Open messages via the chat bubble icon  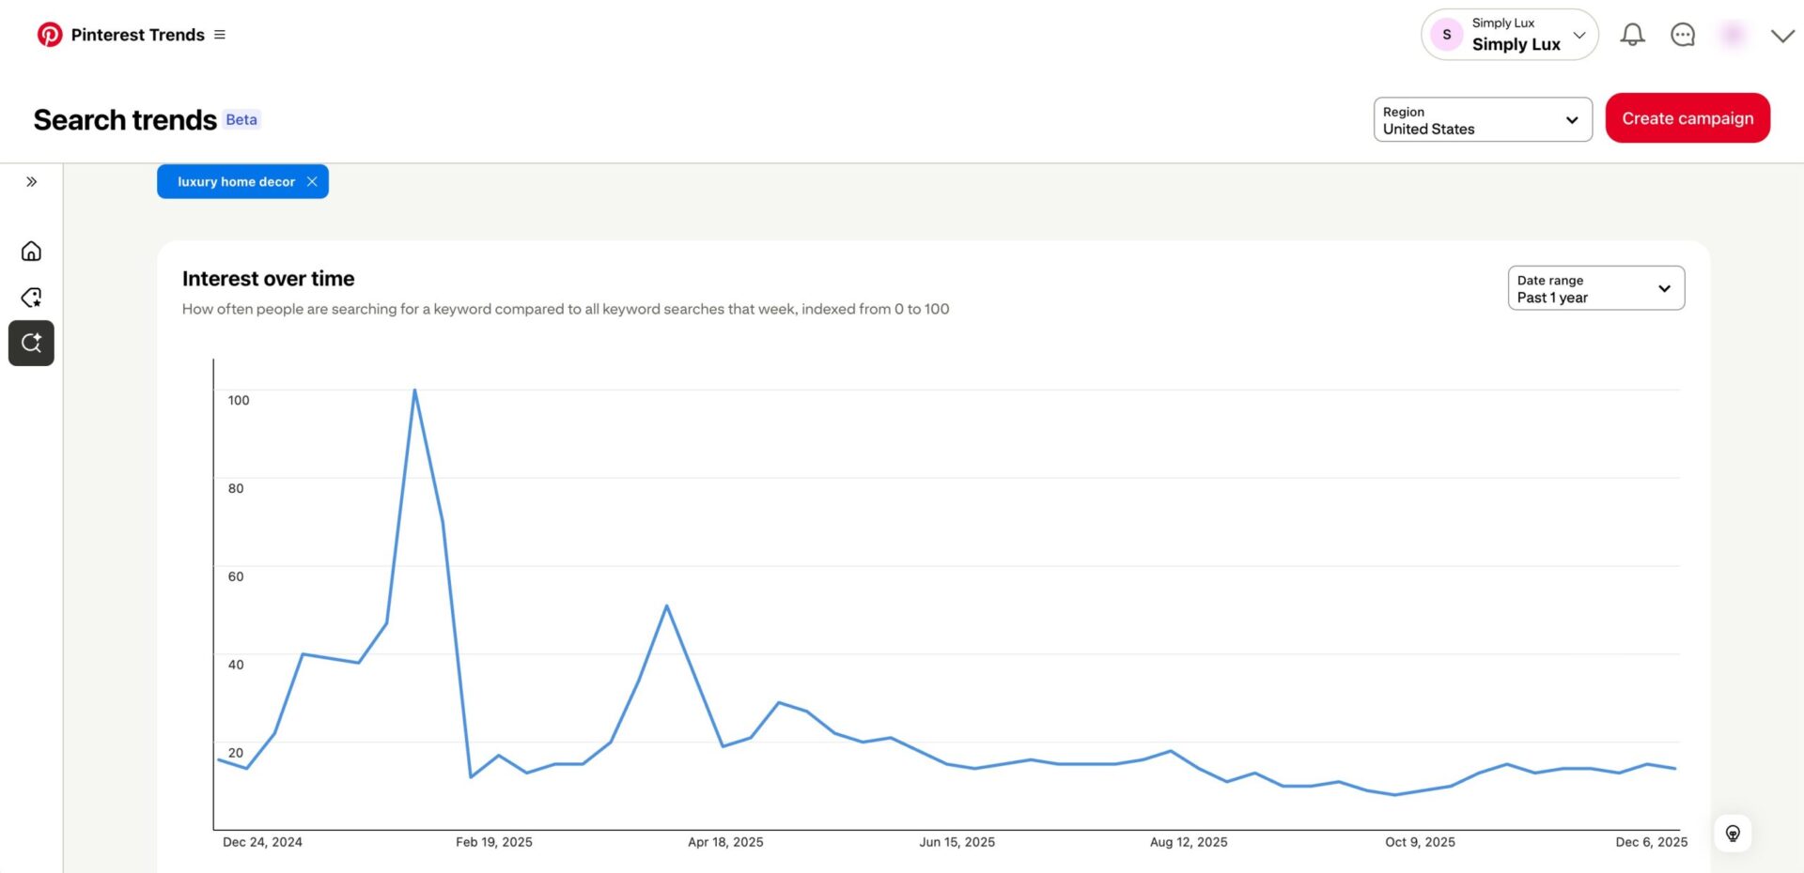1683,35
